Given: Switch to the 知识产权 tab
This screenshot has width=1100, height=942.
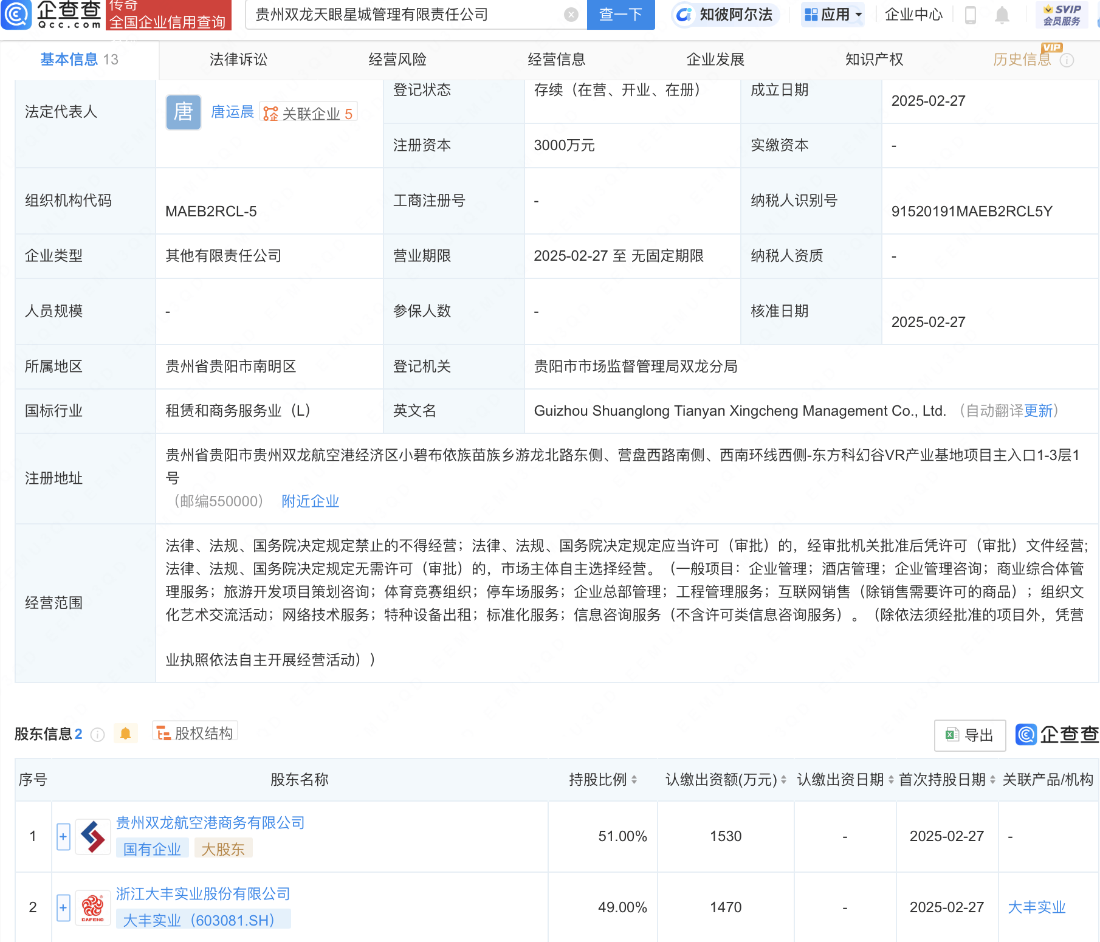Looking at the screenshot, I should (875, 60).
